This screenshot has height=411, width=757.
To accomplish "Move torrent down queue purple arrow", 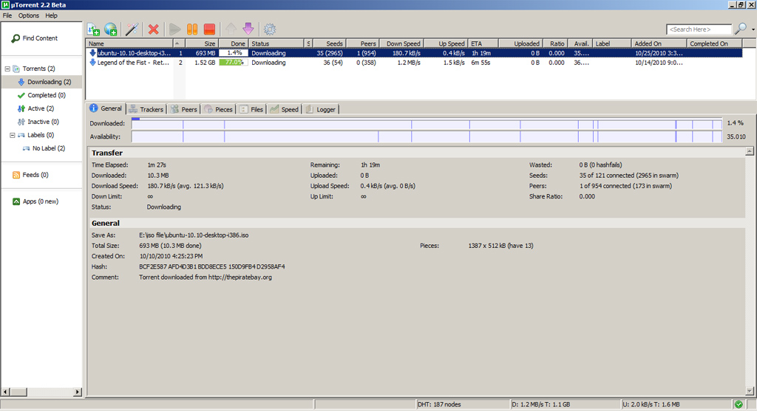I will (248, 30).
